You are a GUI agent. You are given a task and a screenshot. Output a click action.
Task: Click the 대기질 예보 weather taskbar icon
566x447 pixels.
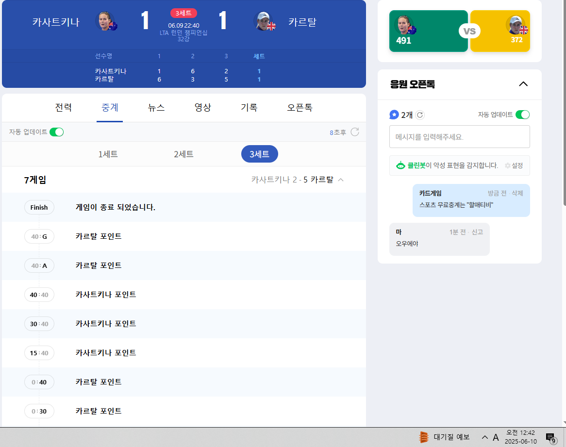click(x=424, y=437)
